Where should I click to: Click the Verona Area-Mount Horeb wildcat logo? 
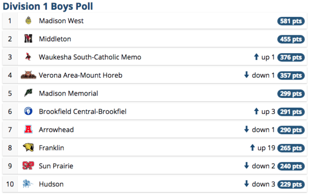[x=28, y=75]
